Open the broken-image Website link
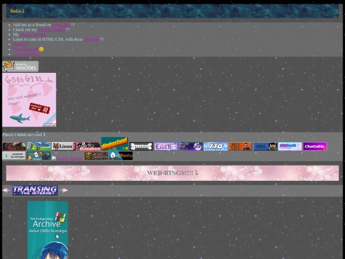 point(67,159)
